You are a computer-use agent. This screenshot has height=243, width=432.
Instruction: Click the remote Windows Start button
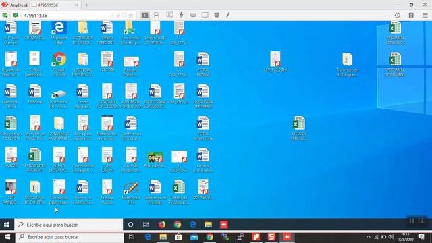coord(7,225)
